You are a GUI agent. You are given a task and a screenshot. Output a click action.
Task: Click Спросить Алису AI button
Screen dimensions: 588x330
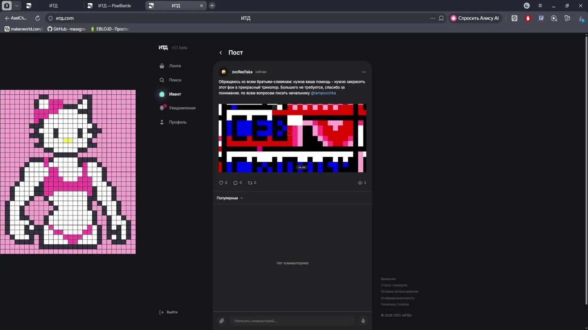(x=475, y=18)
